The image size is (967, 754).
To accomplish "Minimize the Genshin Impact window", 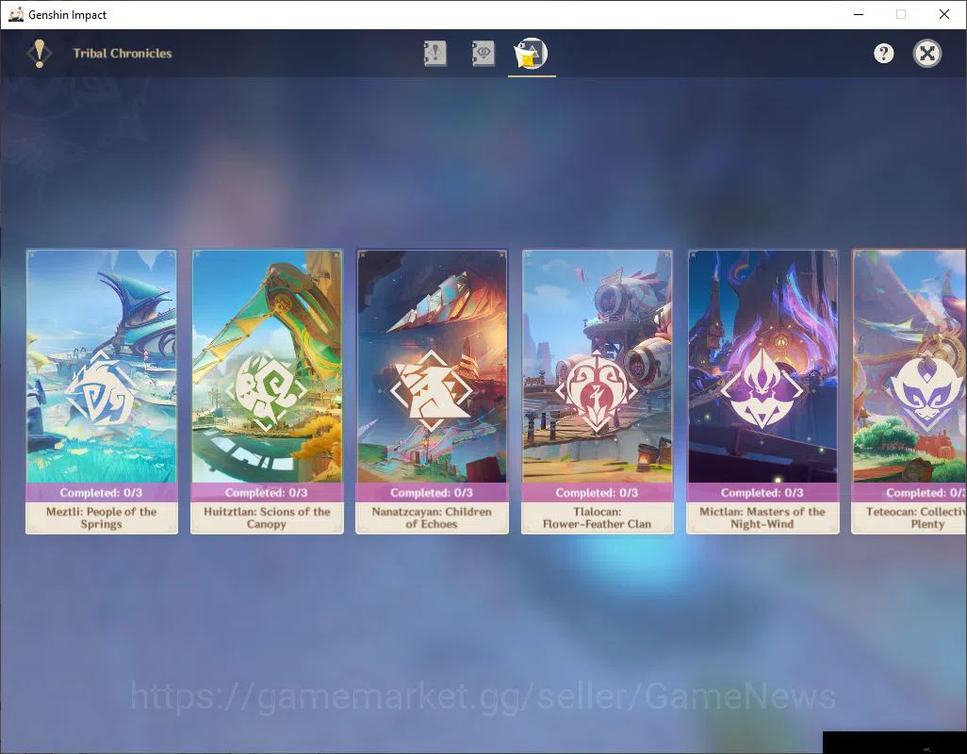I will click(858, 14).
